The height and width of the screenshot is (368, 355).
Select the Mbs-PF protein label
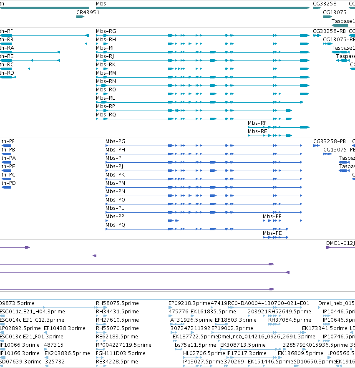(x=272, y=217)
